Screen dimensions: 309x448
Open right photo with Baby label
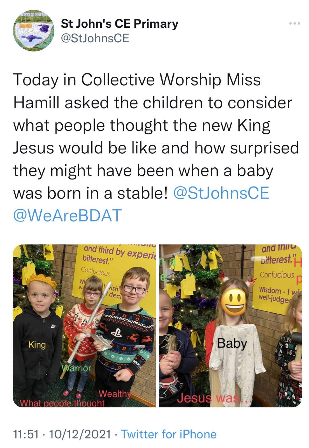pos(231,326)
